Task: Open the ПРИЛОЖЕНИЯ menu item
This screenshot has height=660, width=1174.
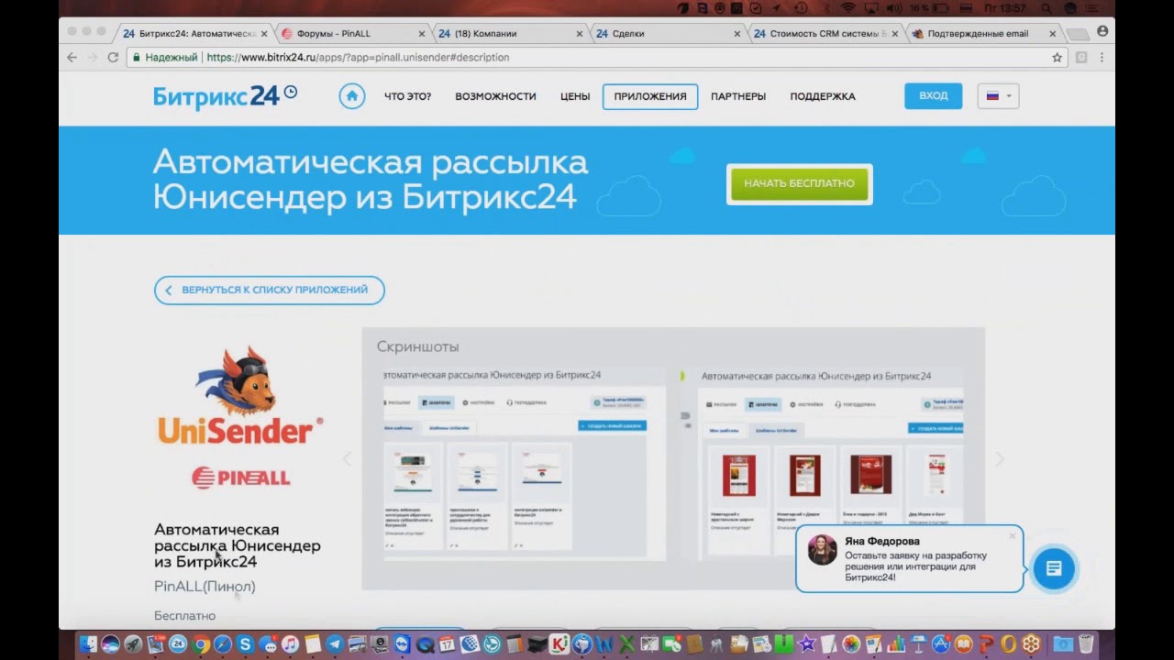Action: (650, 96)
